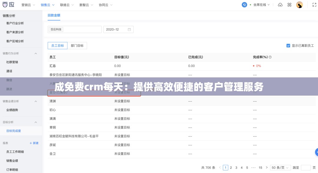Open the 目标完成度 sidebar link

pyautogui.click(x=14, y=131)
